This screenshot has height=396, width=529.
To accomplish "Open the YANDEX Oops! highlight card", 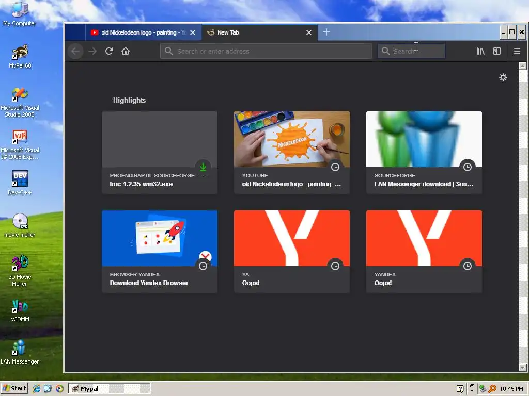I will 424,252.
